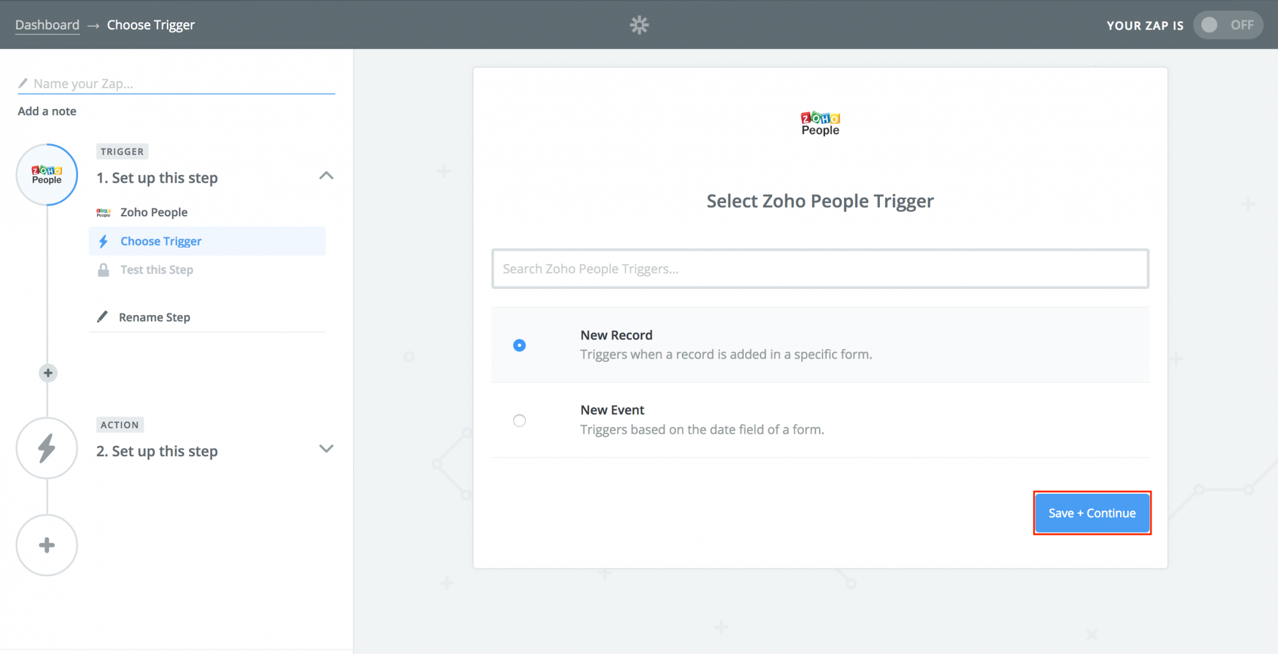Screen dimensions: 1278x654
Task: Click the Zapier asterisk logo in header
Action: pyautogui.click(x=639, y=25)
